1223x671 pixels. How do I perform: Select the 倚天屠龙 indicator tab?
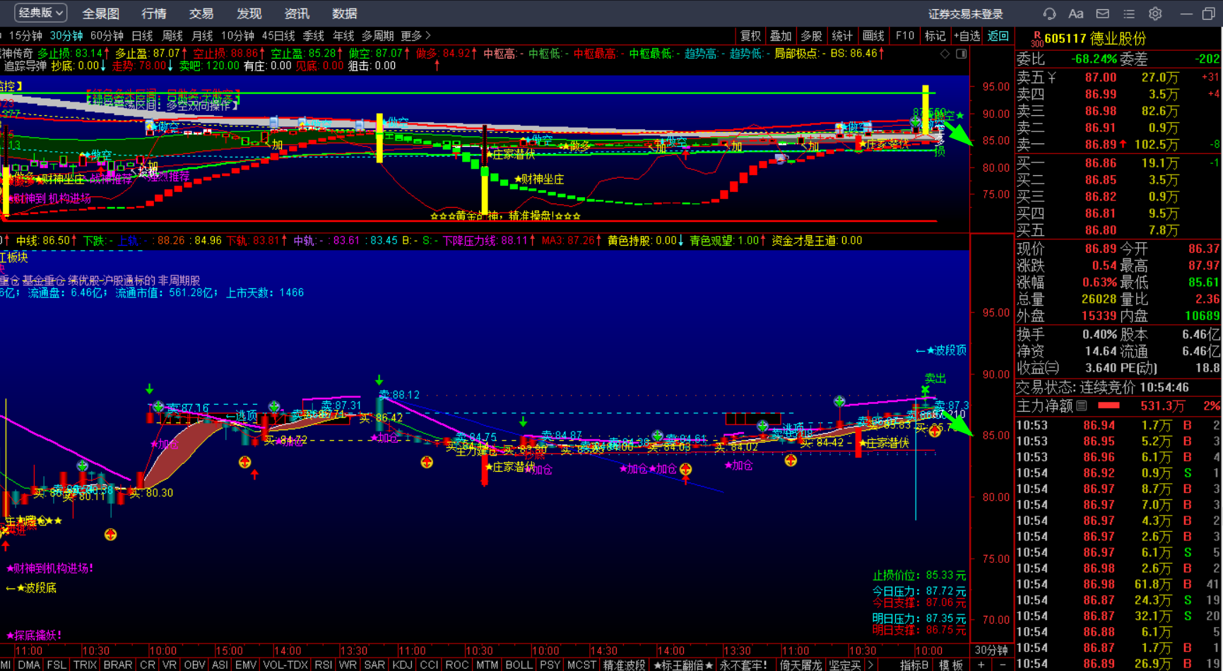coord(800,665)
